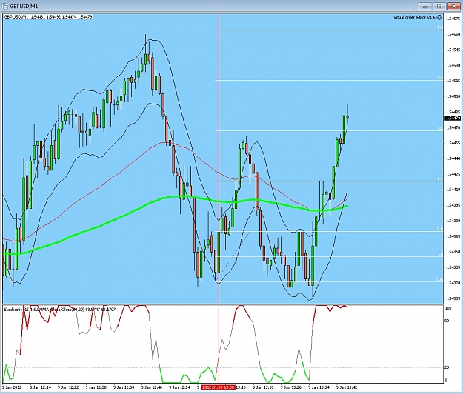Click the stochastic scale 100 label

click(x=448, y=308)
